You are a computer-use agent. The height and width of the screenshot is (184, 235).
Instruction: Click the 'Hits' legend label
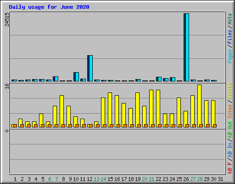click(229, 19)
